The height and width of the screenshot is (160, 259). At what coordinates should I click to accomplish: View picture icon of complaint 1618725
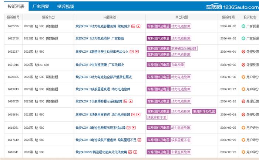coord(125,101)
